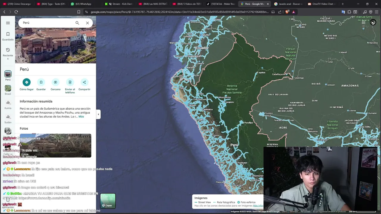This screenshot has width=381, height=214.
Task: Click the Compartir share button
Action: [84, 84]
